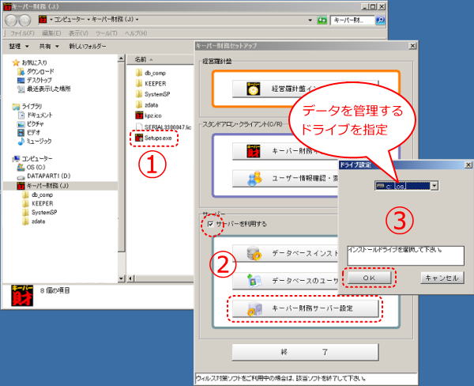Open the ヘルプ(H) menu

136,33
